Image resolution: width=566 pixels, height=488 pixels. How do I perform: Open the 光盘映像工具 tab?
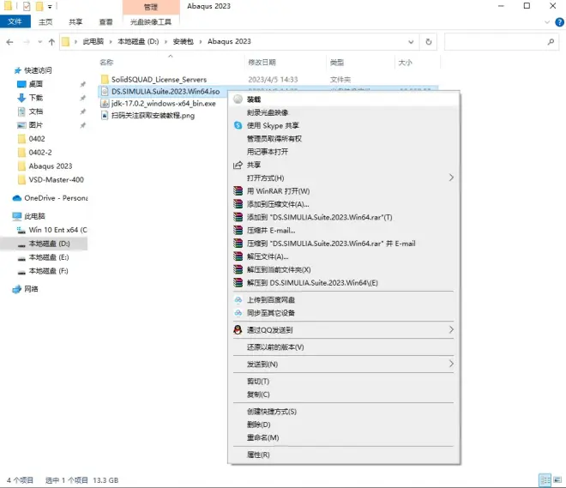click(x=151, y=22)
